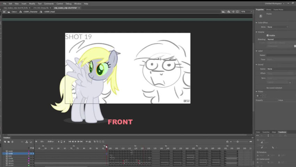Click the timeline Play button
Screen dimensions: 296x167
click(76, 142)
